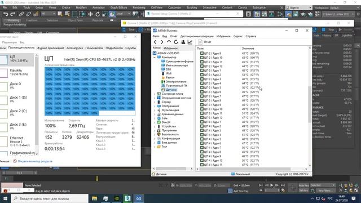Image resolution: width=361 pixels, height=203 pixels.
Task: Click the Select and Place tool
Action: pos(112,14)
